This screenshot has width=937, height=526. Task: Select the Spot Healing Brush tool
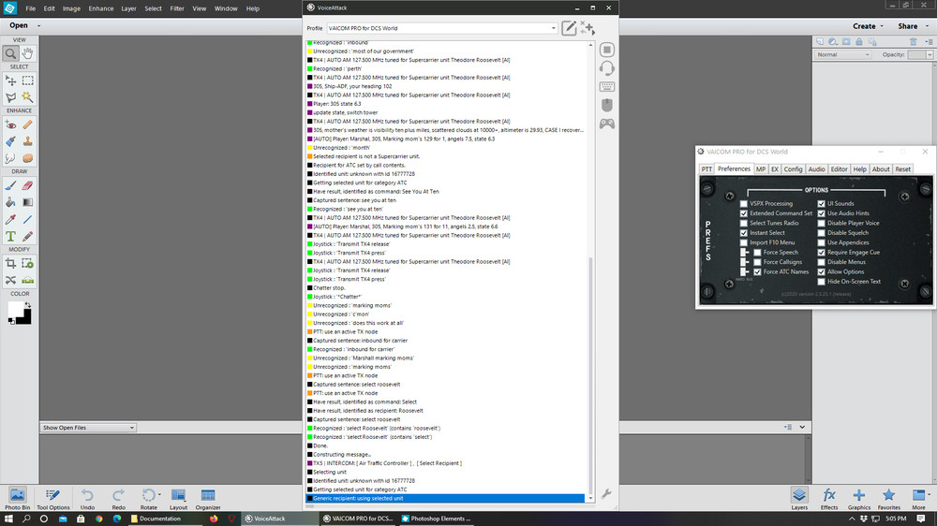pos(27,124)
